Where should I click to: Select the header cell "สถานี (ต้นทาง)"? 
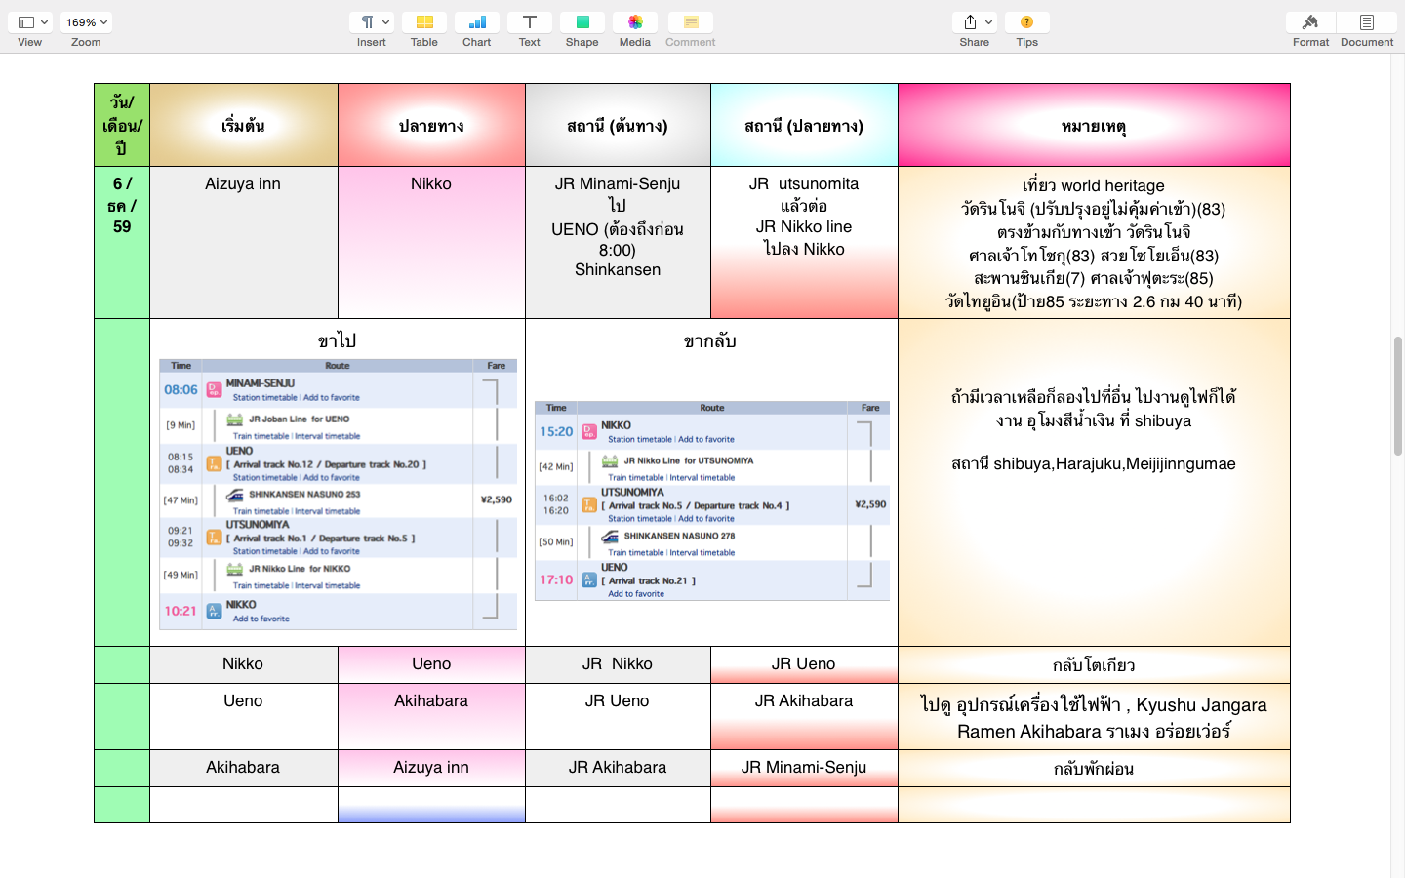[x=618, y=125]
